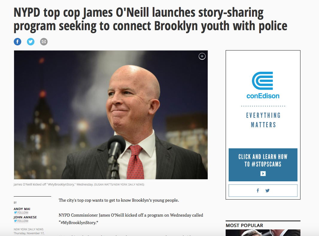Open author John Annese's page
Viewport: 319px width, 236px height.
click(25, 217)
